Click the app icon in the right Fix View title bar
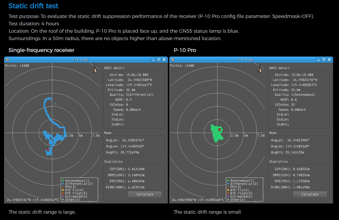Image resolution: width=339 pixels, height=220 pixels. coord(173,60)
